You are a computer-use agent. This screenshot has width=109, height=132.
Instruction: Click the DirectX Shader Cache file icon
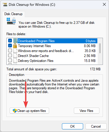coord(15,56)
